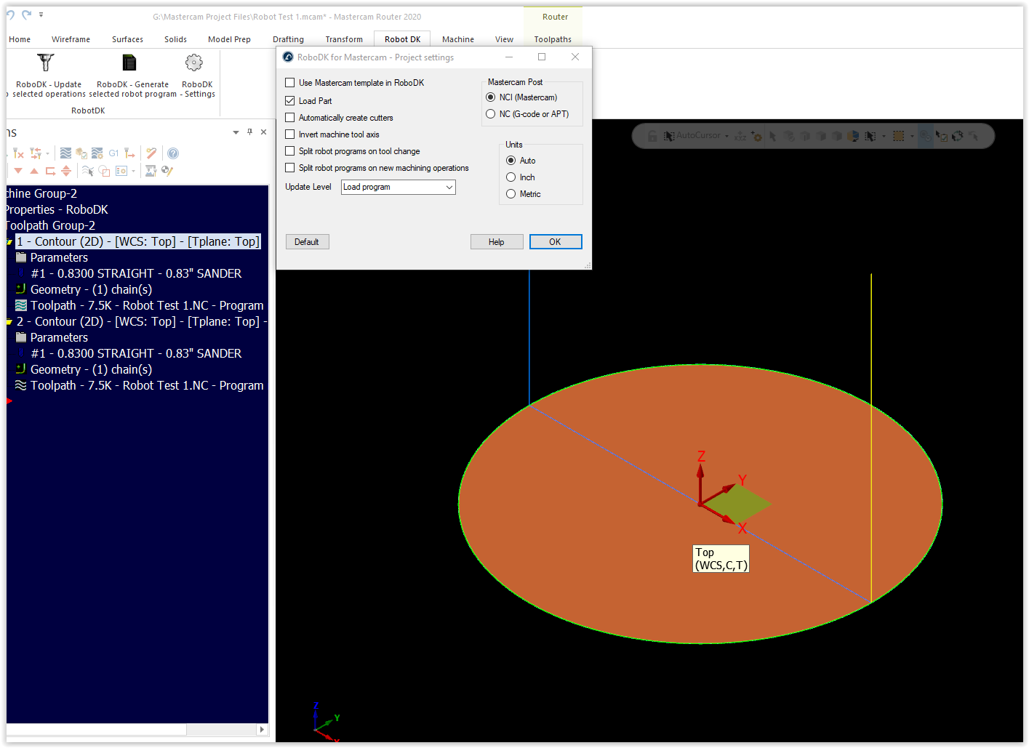The height and width of the screenshot is (748, 1029).
Task: Click the red move-down triangle icon
Action: pos(18,171)
